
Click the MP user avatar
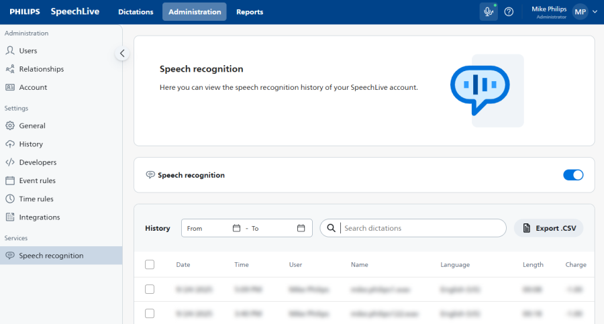580,12
